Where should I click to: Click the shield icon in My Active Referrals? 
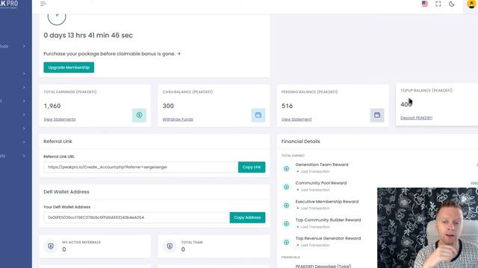(x=51, y=246)
